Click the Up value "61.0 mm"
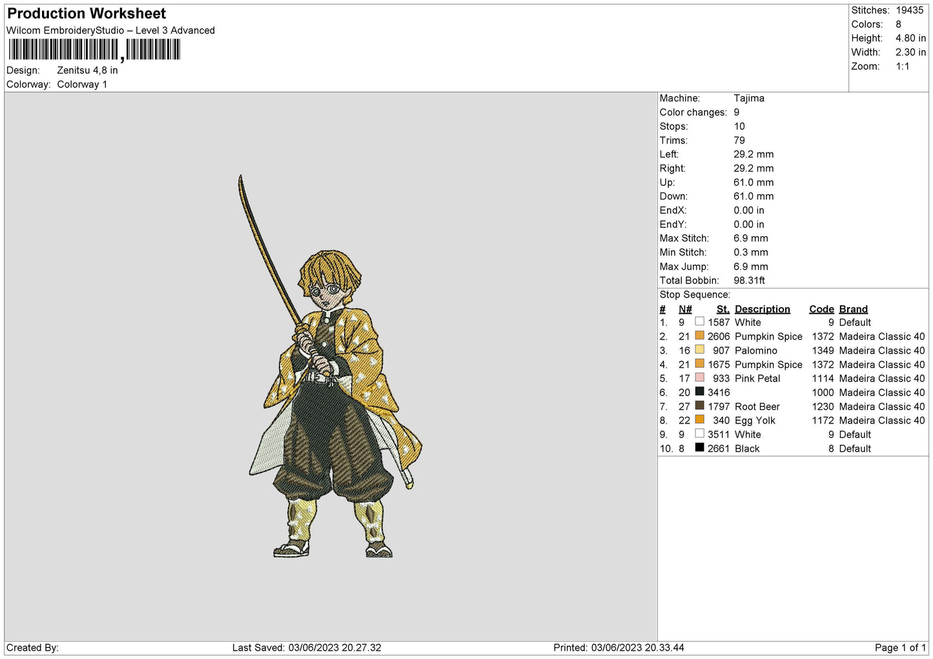 click(754, 183)
